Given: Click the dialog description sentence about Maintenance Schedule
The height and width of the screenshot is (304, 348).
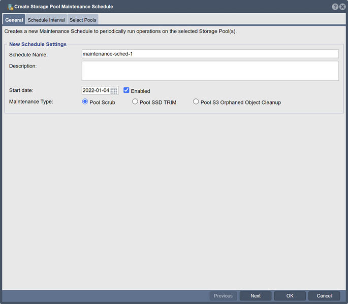Looking at the screenshot, I should pyautogui.click(x=120, y=31).
